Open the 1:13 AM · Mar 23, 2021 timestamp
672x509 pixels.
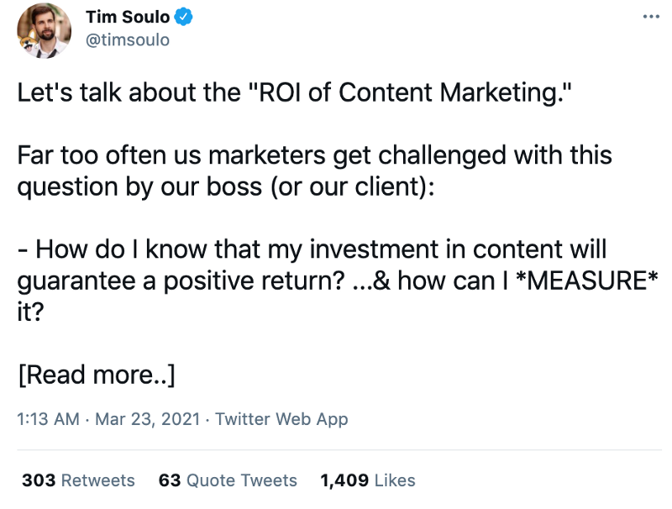pos(108,419)
